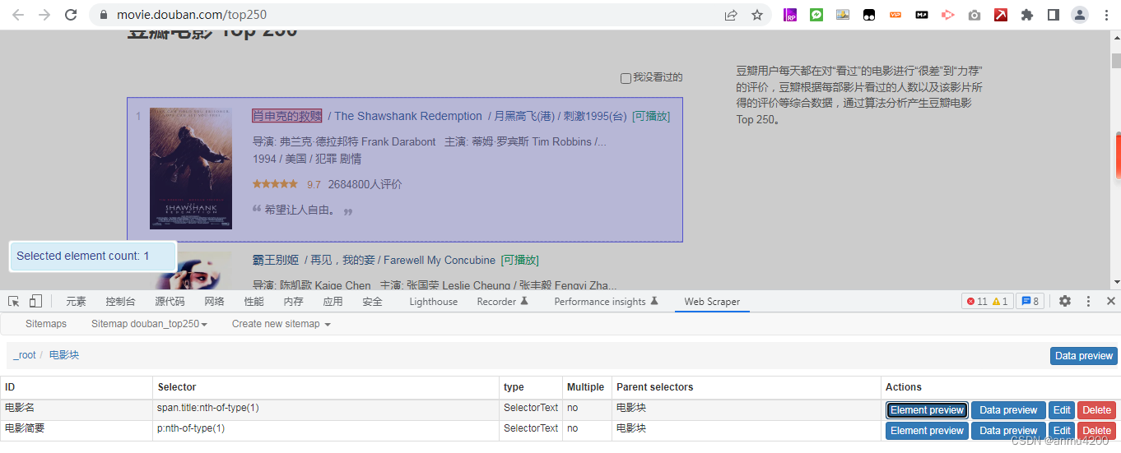The image size is (1121, 453).
Task: Switch to the 应用 DevTools tab
Action: 333,302
